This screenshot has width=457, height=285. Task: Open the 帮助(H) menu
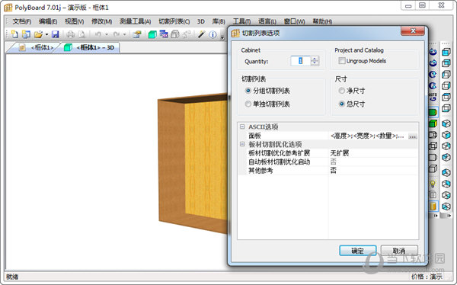322,21
